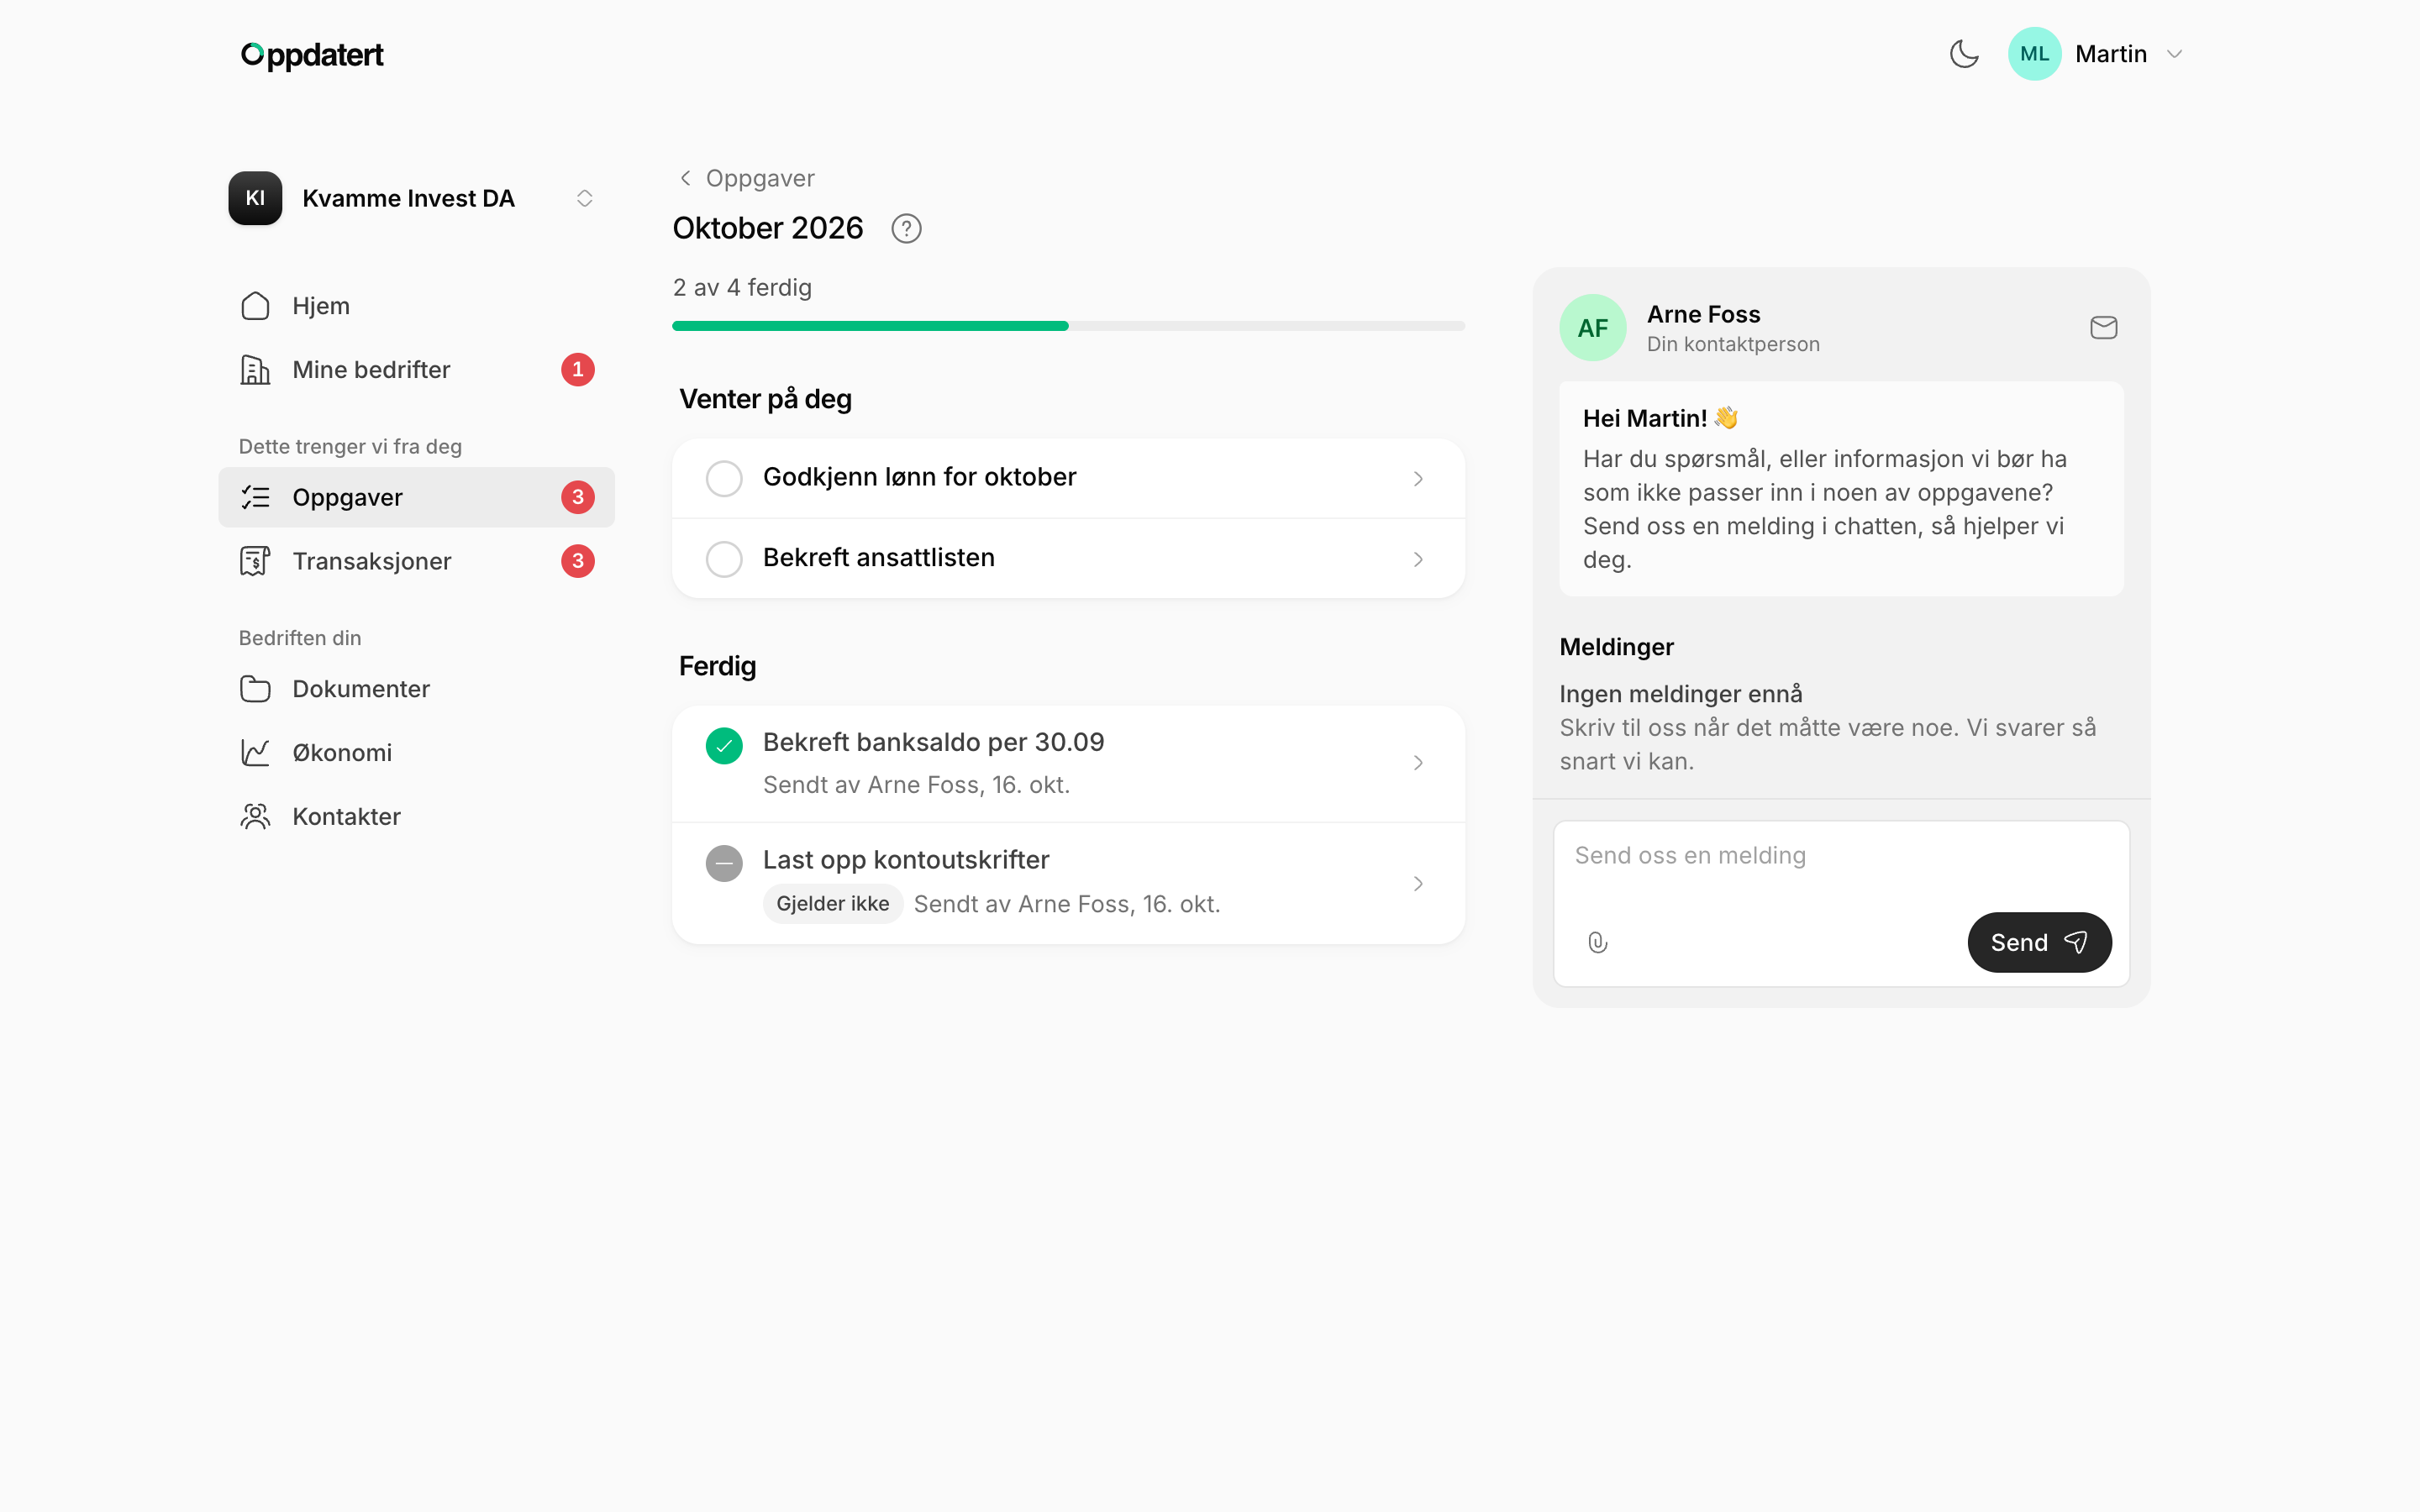The height and width of the screenshot is (1512, 2420).
Task: Open Mine bedrifter in the sidebar
Action: point(416,370)
